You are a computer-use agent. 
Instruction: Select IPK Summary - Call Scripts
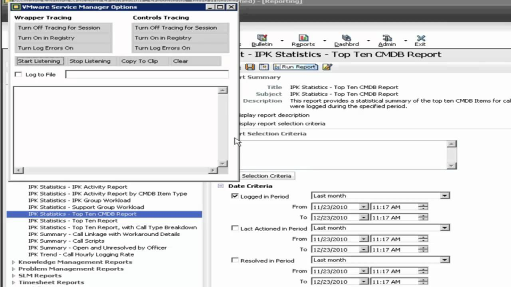coord(66,241)
